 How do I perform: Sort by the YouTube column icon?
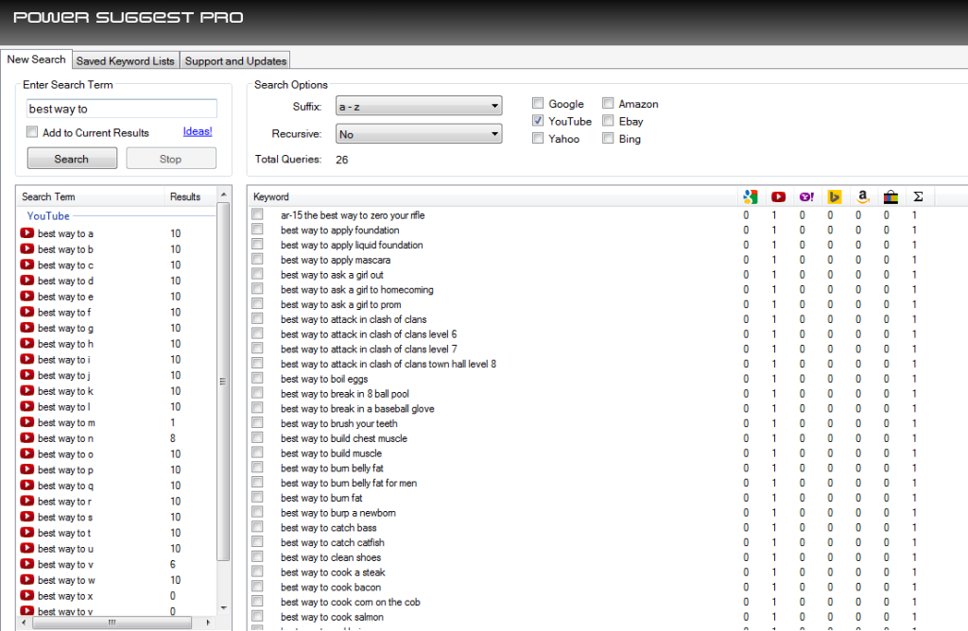pos(778,196)
